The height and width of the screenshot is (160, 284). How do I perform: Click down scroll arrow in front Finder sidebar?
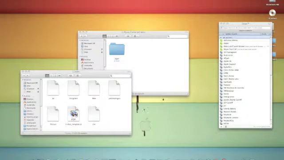tap(41, 130)
